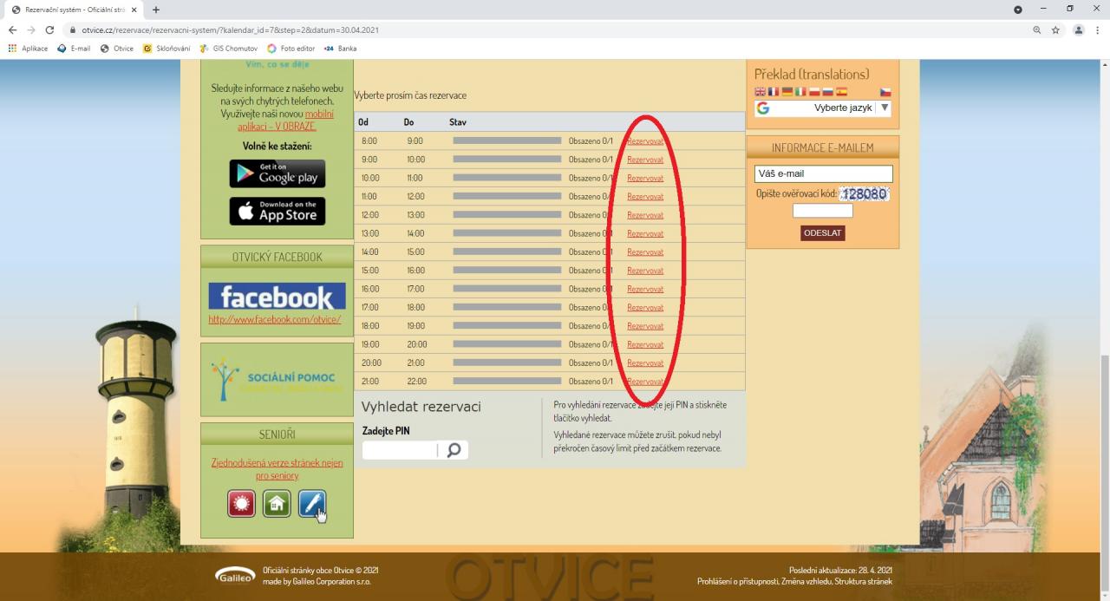The image size is (1110, 601).
Task: Open the 'Foto editor' bookmark
Action: [293, 49]
